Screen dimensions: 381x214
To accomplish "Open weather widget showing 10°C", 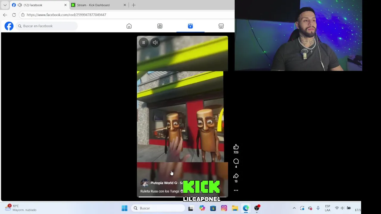I will (21, 208).
